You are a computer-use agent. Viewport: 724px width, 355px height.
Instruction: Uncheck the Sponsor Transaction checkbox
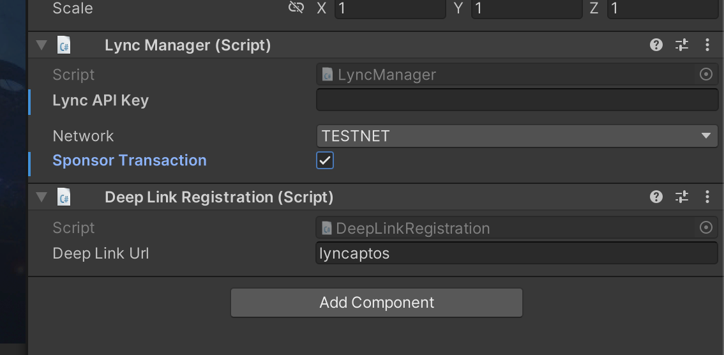[x=324, y=160]
